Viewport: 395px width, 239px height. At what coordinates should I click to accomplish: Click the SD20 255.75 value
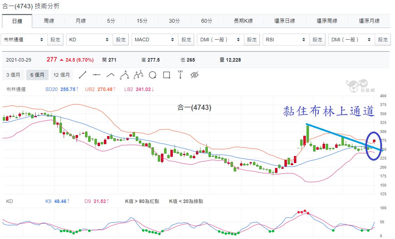pos(62,89)
